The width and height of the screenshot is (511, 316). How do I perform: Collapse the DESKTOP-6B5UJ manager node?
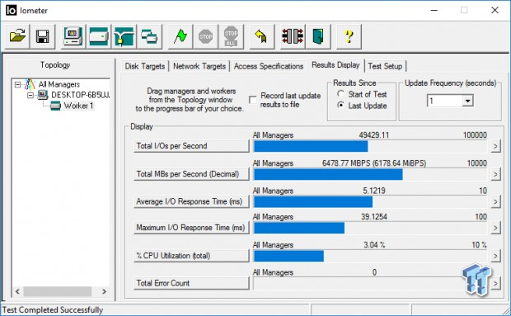30,95
